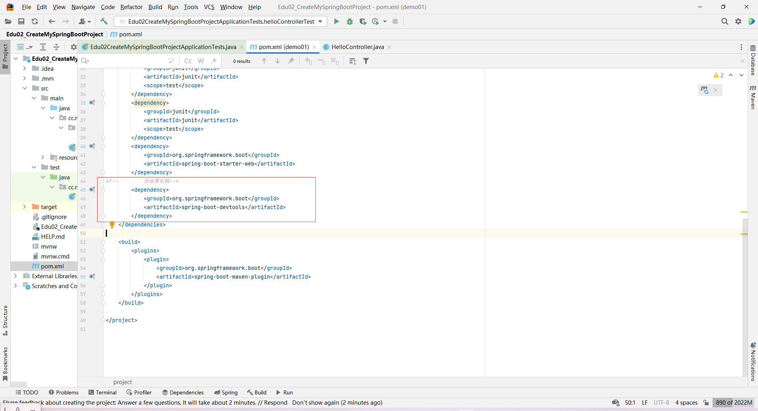This screenshot has width=758, height=411.
Task: Expand External Libraries node
Action: pos(15,276)
